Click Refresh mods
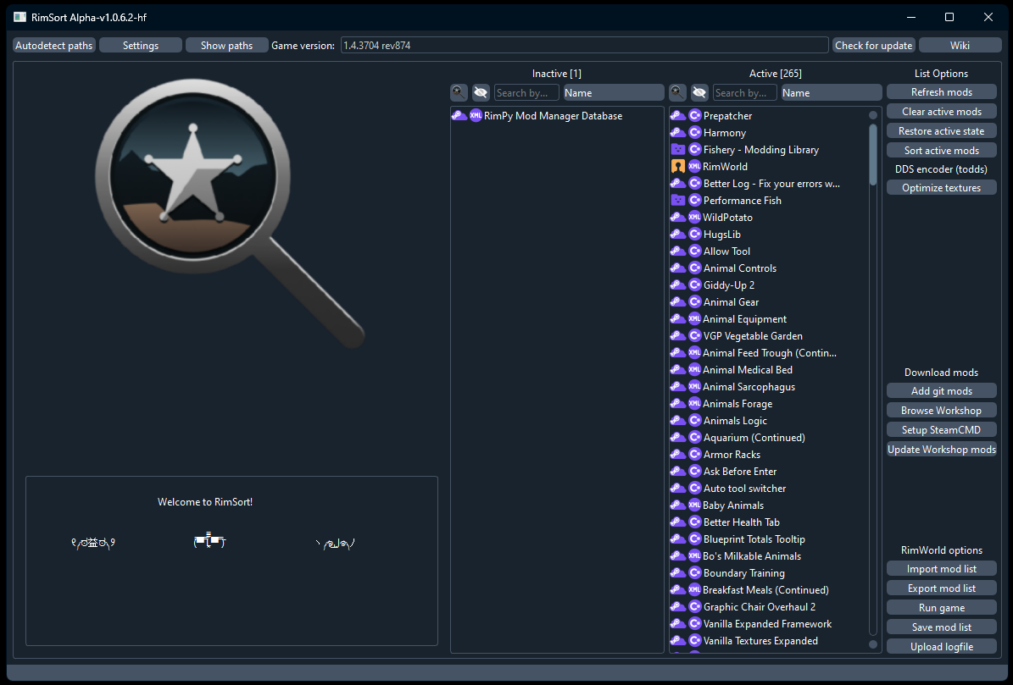This screenshot has height=685, width=1013. click(941, 92)
